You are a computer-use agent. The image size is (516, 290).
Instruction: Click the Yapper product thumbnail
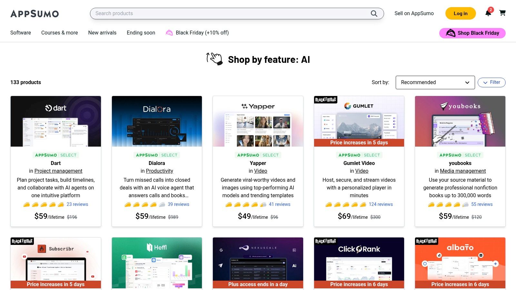[258, 121]
